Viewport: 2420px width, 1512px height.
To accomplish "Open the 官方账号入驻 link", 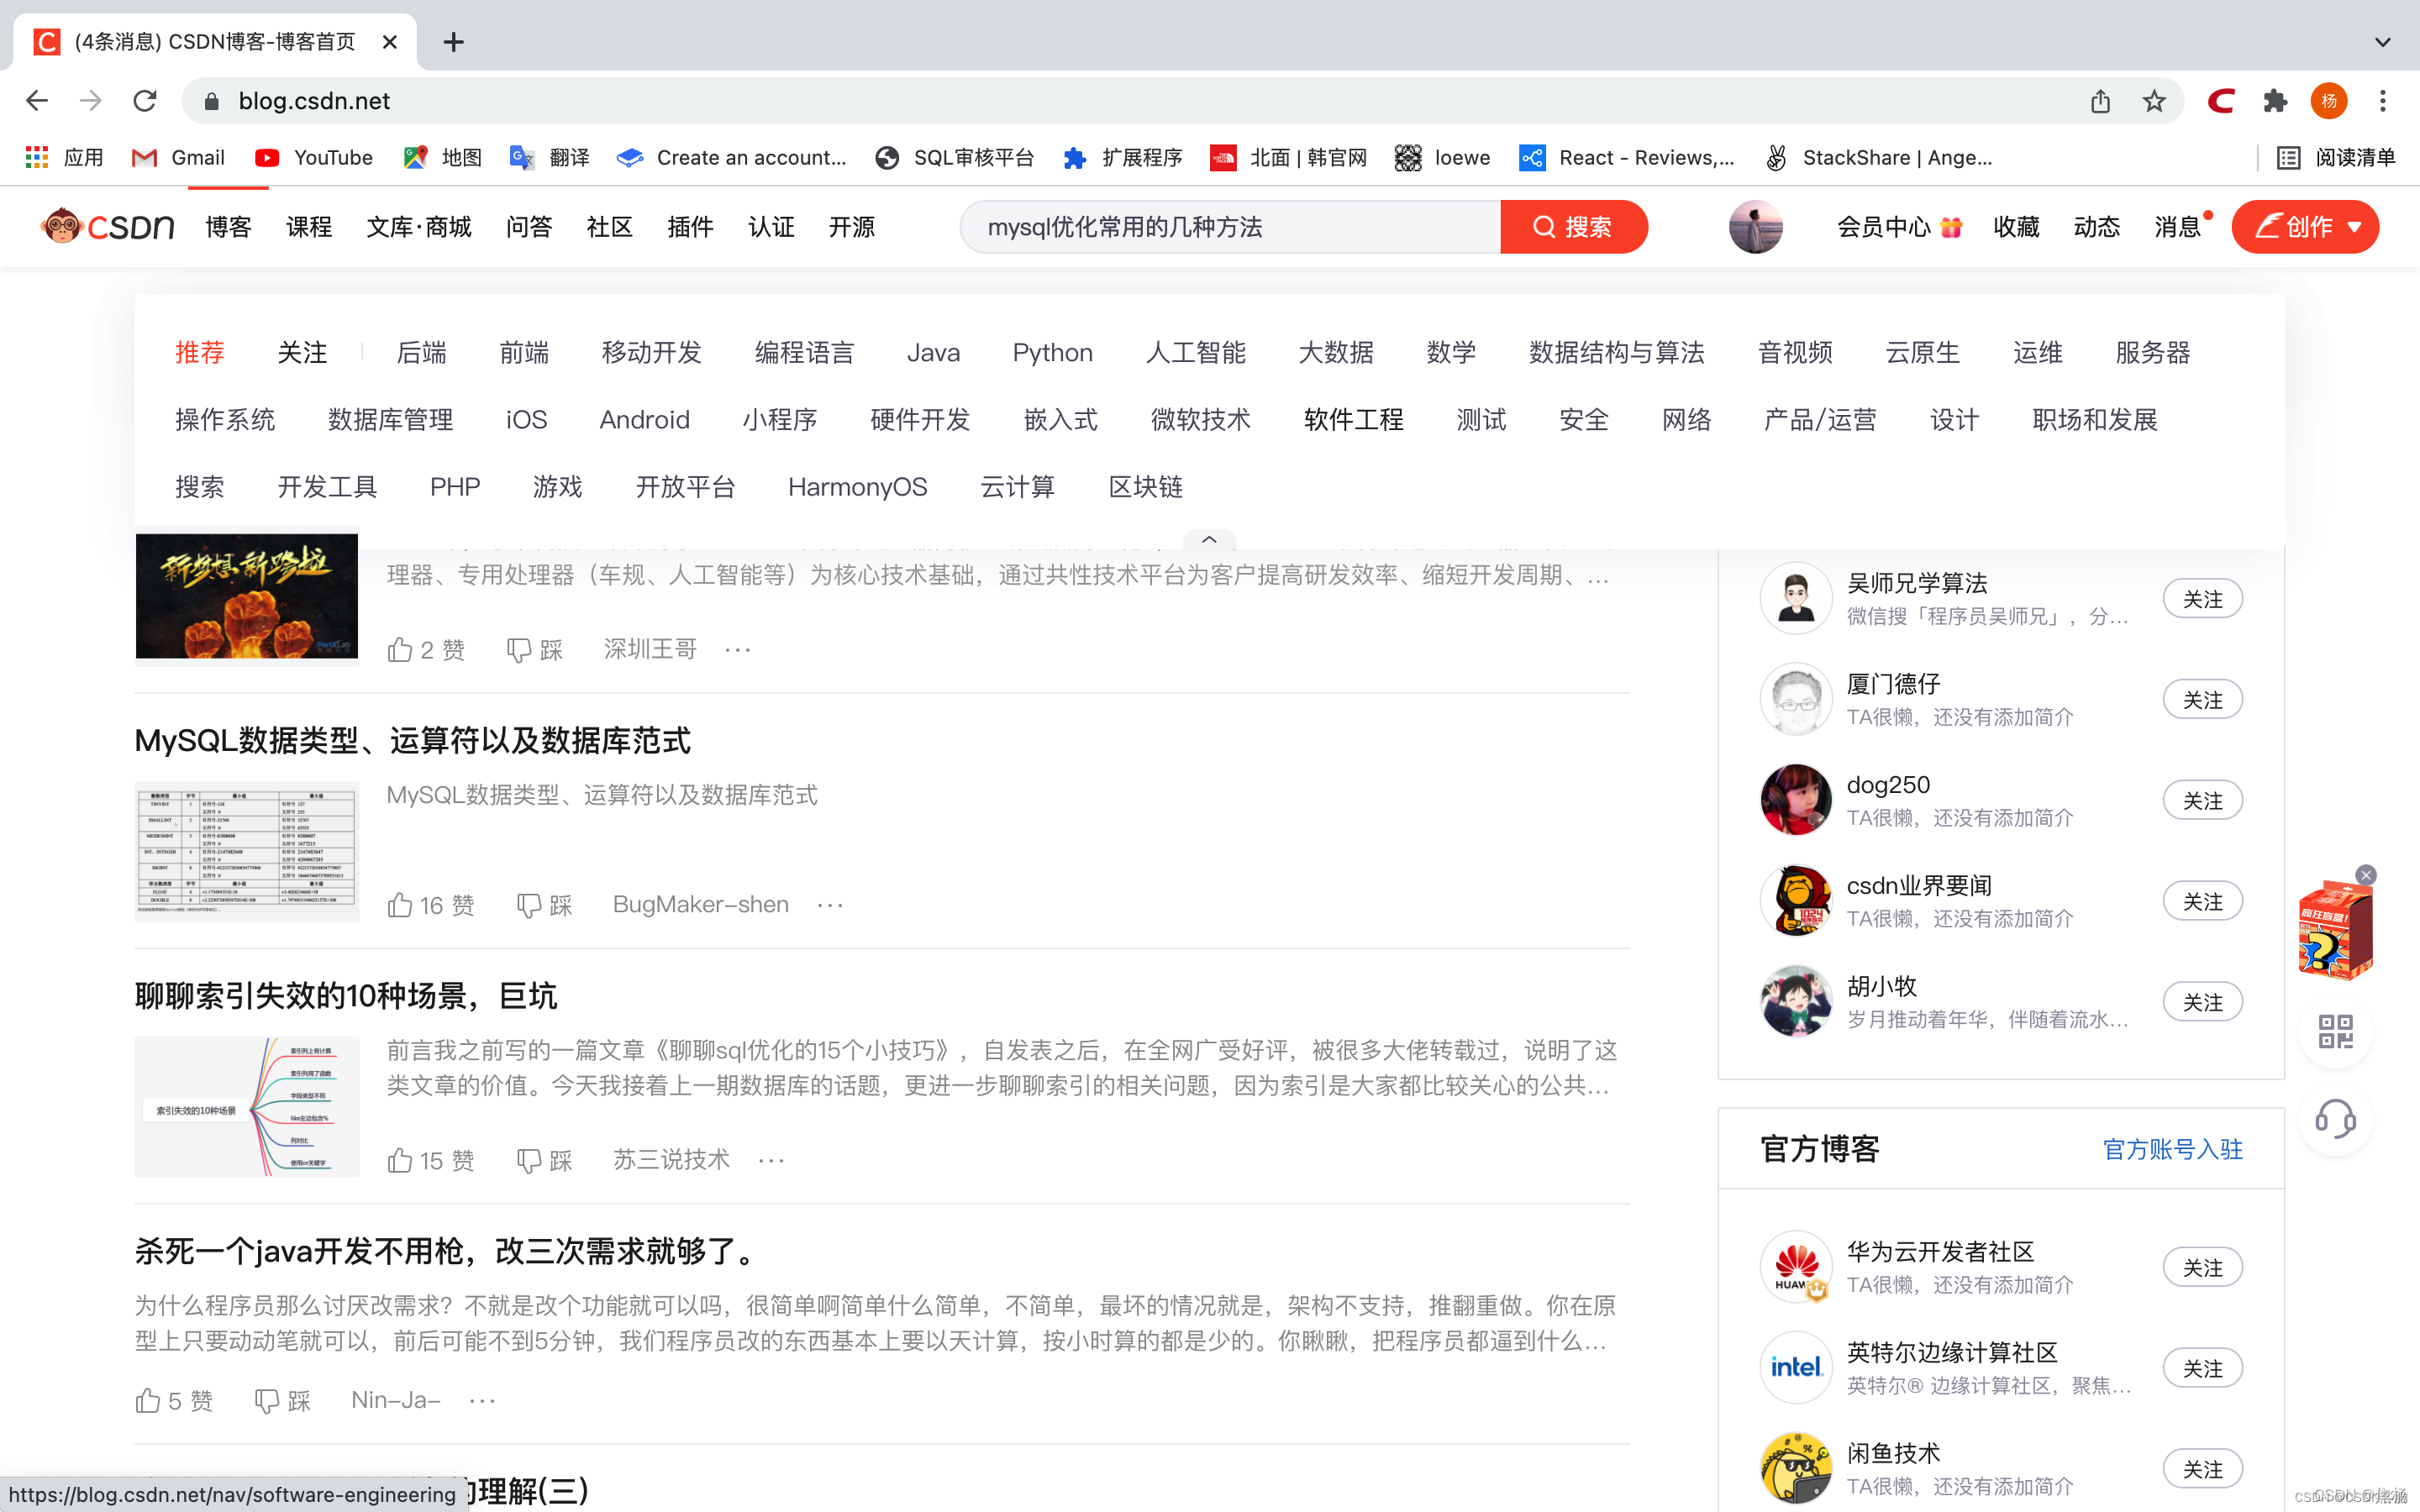I will [2172, 1149].
